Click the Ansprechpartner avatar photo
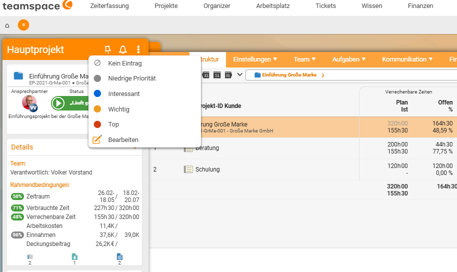 coord(29,103)
